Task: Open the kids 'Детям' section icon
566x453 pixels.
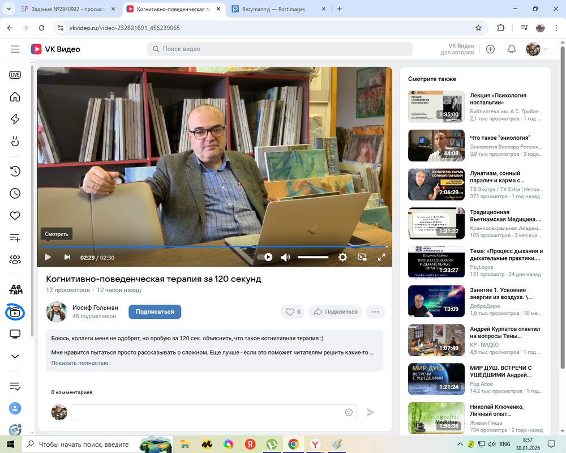Action: click(x=15, y=289)
